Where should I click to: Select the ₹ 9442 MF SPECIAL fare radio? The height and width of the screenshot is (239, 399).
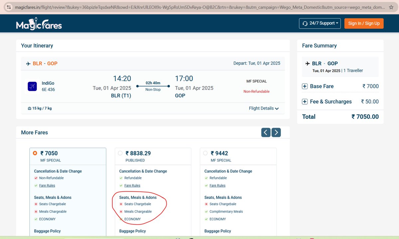[x=205, y=153]
